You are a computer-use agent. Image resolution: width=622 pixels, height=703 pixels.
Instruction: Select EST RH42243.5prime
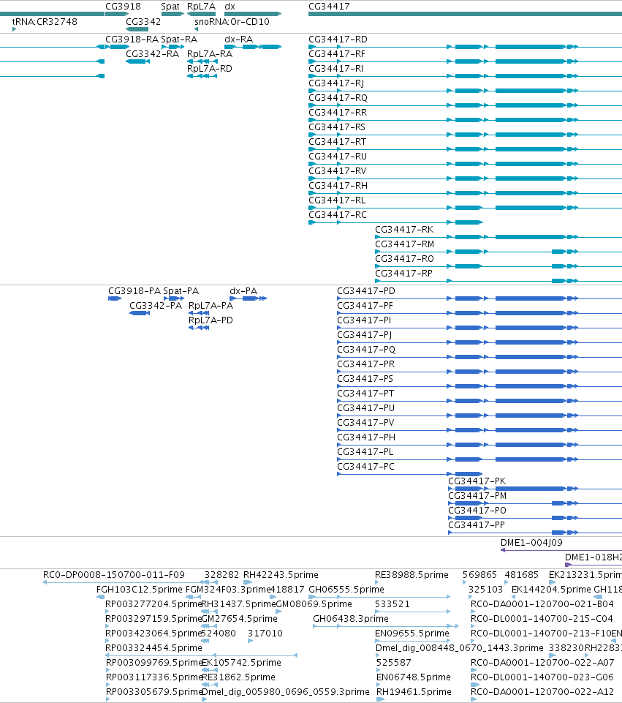pyautogui.click(x=281, y=575)
